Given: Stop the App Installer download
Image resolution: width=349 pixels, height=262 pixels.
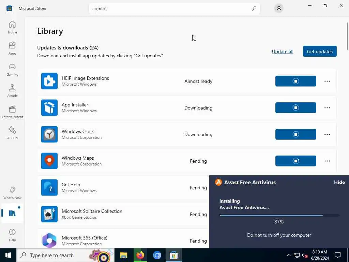Looking at the screenshot, I should [x=295, y=108].
